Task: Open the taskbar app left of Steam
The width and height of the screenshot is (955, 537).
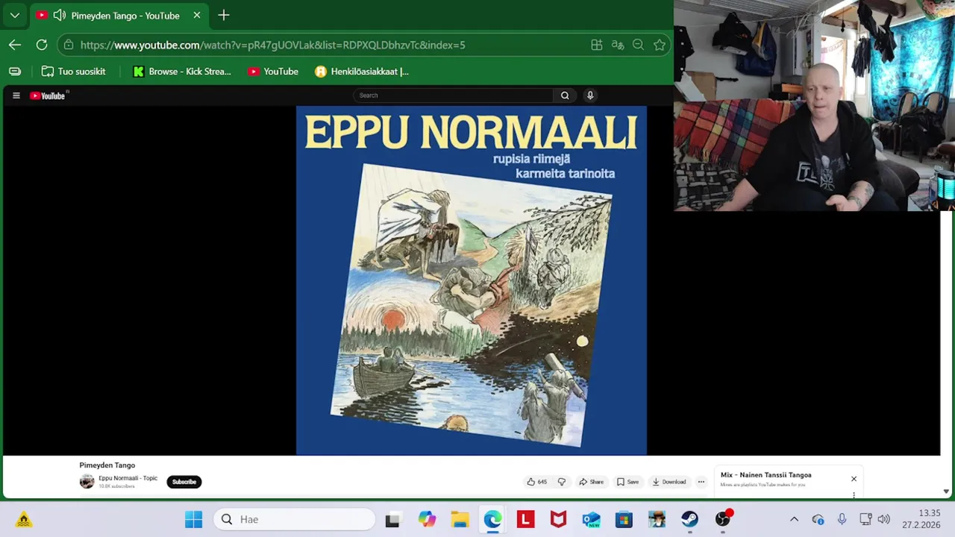Action: [657, 519]
